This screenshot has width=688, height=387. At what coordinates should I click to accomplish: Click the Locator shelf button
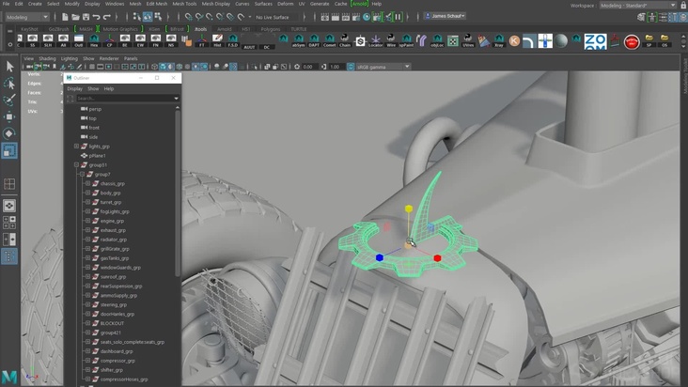pos(376,41)
